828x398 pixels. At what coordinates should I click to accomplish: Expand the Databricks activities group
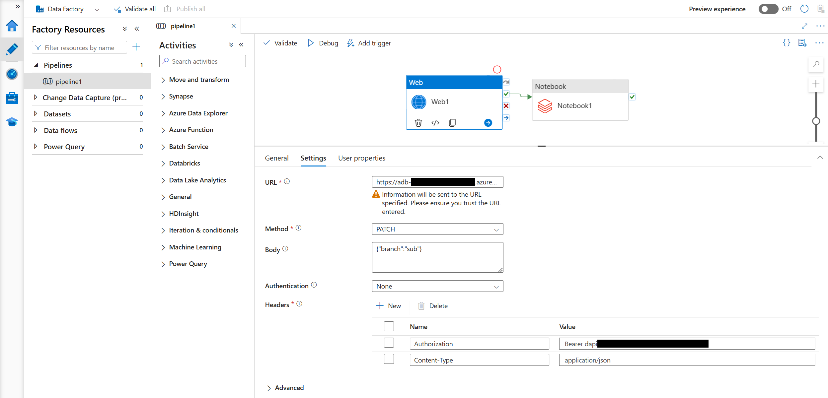(x=184, y=163)
